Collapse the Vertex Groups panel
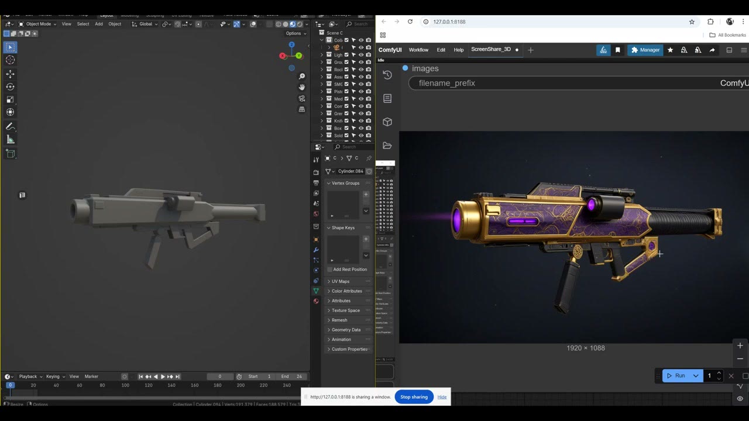The height and width of the screenshot is (421, 749). click(349, 183)
